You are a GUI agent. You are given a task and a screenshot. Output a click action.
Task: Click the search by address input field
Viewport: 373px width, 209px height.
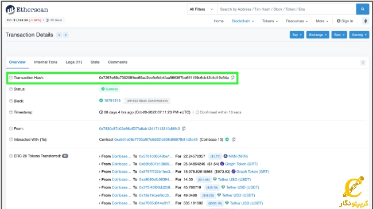(286, 9)
